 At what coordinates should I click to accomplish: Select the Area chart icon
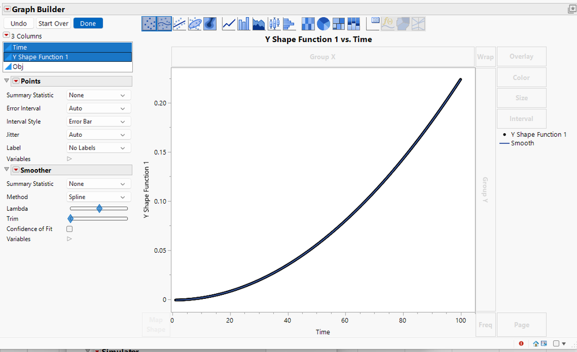click(259, 24)
